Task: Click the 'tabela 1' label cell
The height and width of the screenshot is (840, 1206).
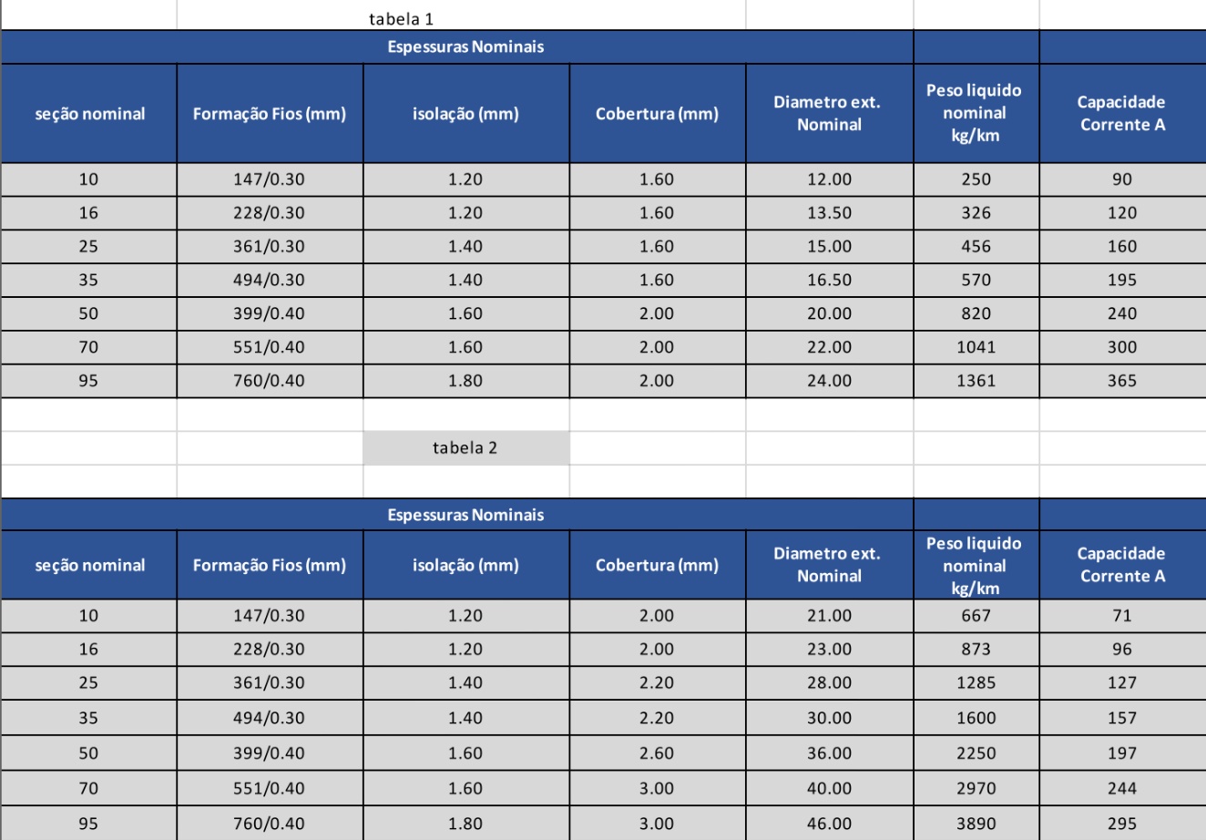Action: [x=401, y=18]
